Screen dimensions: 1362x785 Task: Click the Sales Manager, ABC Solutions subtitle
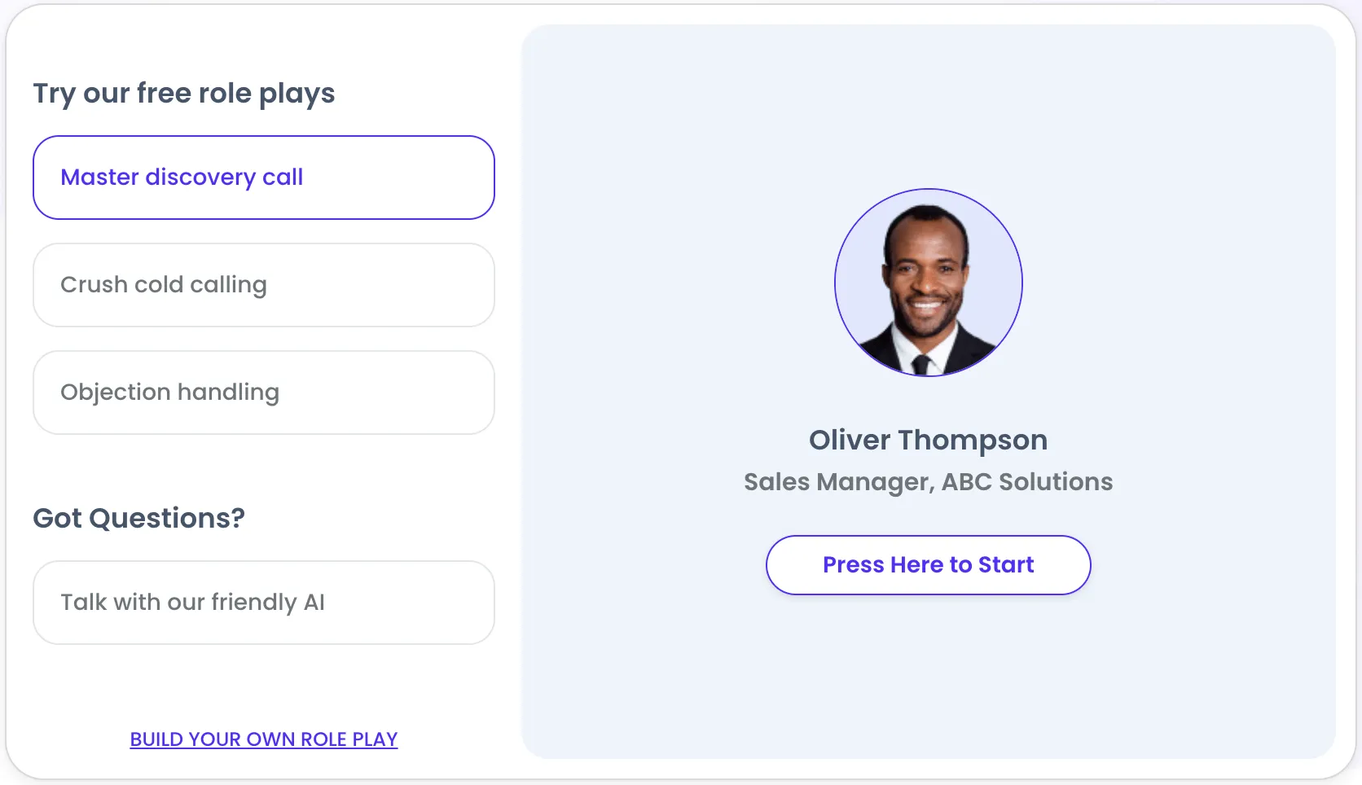coord(929,482)
